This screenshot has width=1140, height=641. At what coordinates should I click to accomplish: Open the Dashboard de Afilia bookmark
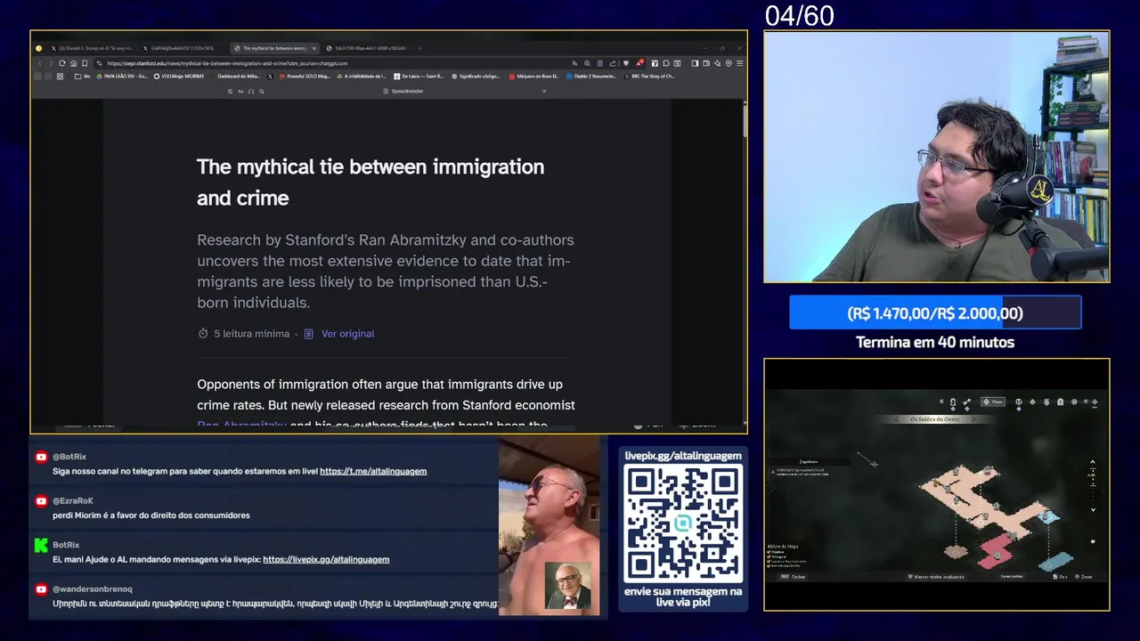(x=238, y=77)
